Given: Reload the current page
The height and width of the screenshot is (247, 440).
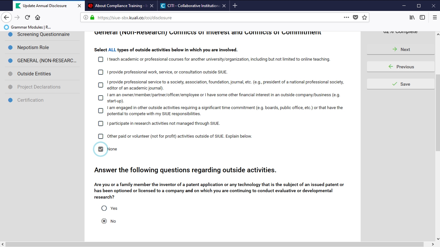Looking at the screenshot, I should pyautogui.click(x=27, y=18).
